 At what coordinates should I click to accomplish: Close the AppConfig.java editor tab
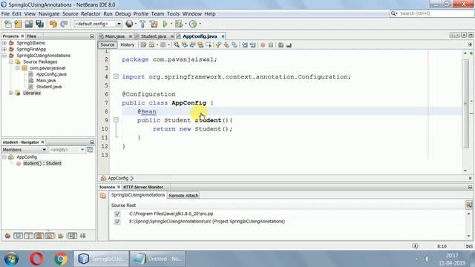pyautogui.click(x=223, y=36)
